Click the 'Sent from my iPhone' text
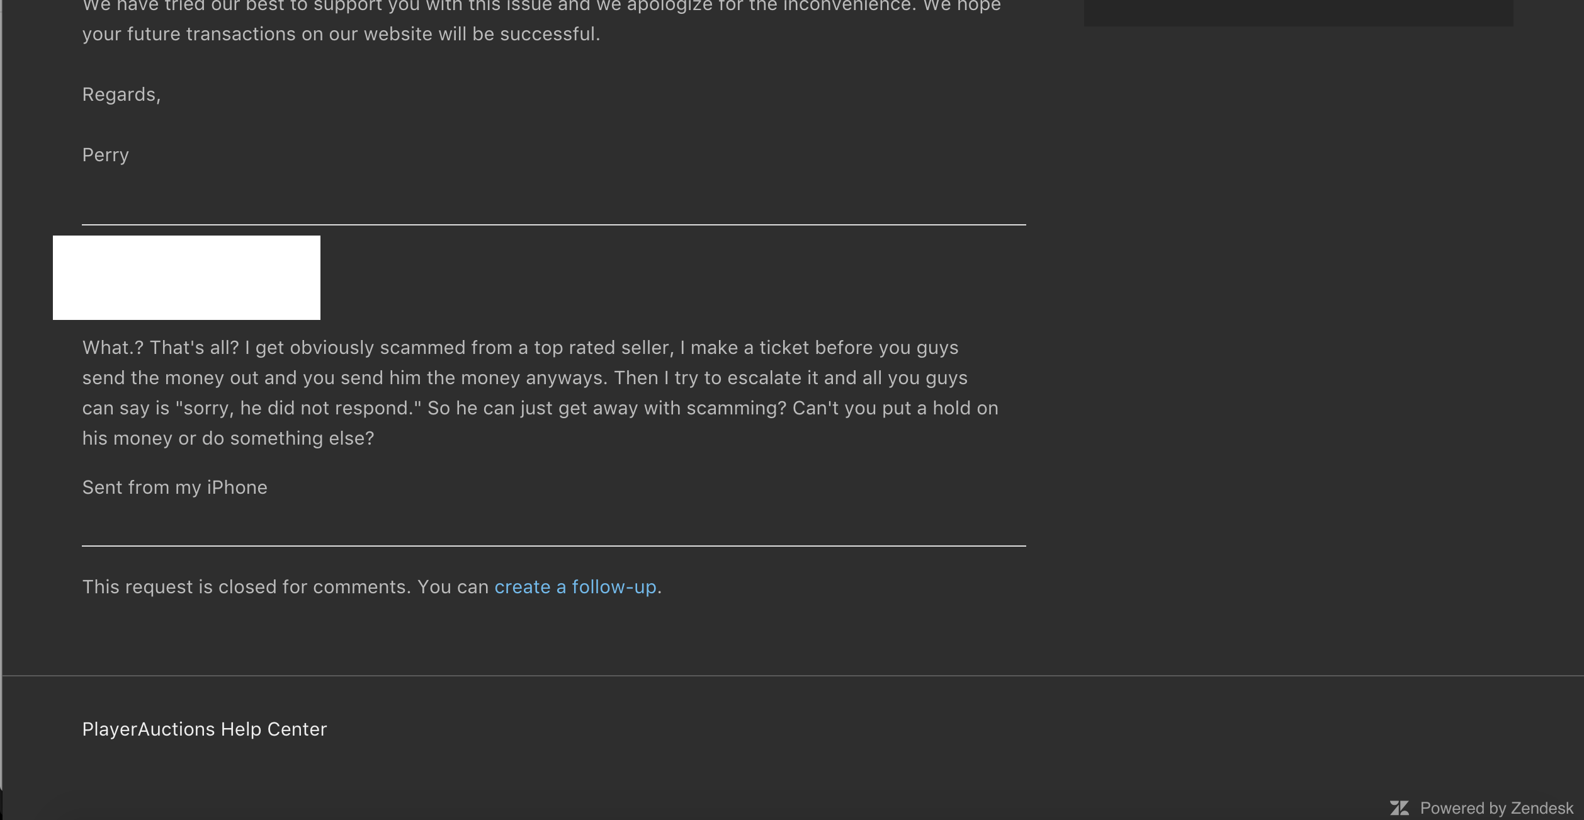 [175, 487]
